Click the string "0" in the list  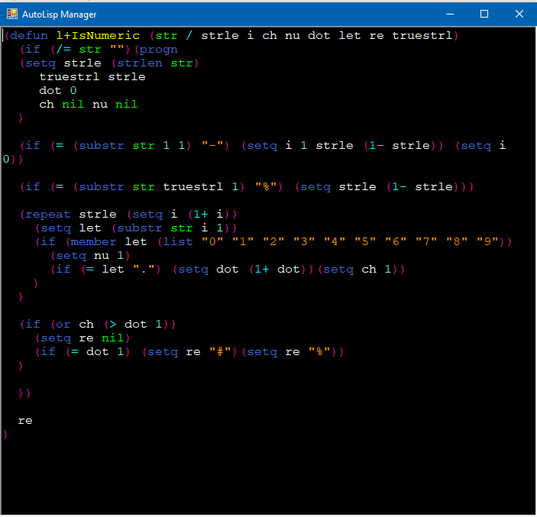[x=212, y=242]
